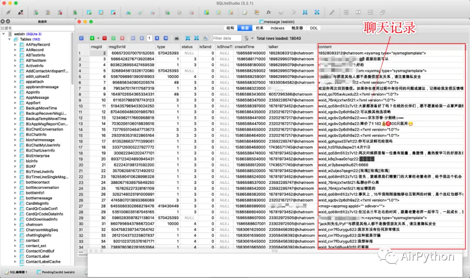Click the Import toolbar icon
Viewport: 470px width, 278px height.
(305, 13)
